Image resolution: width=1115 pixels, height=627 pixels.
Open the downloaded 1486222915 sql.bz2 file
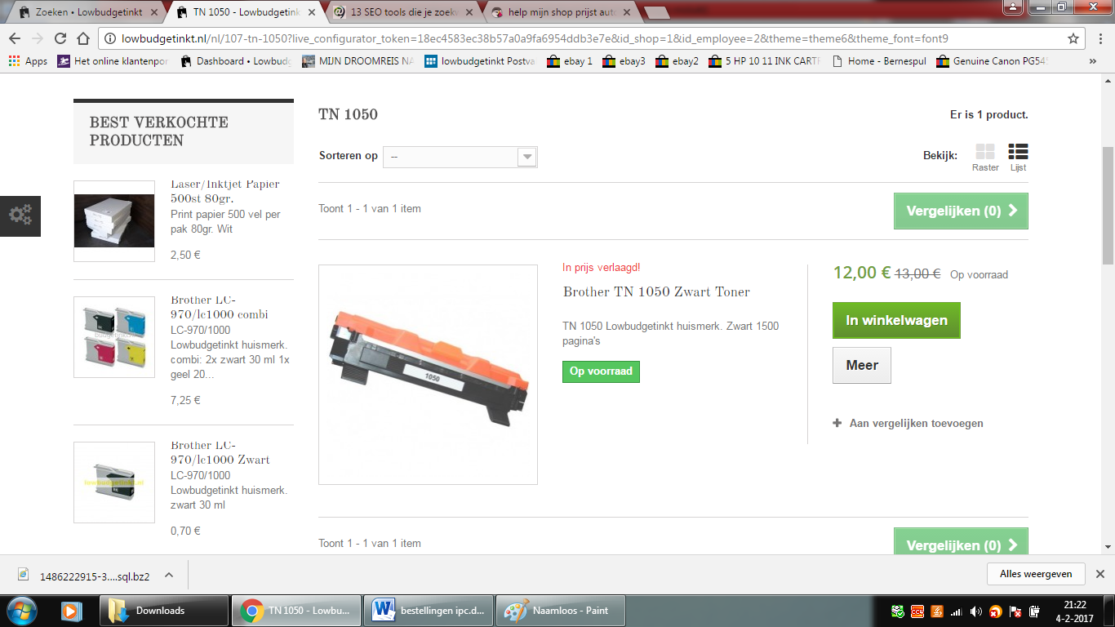point(84,576)
